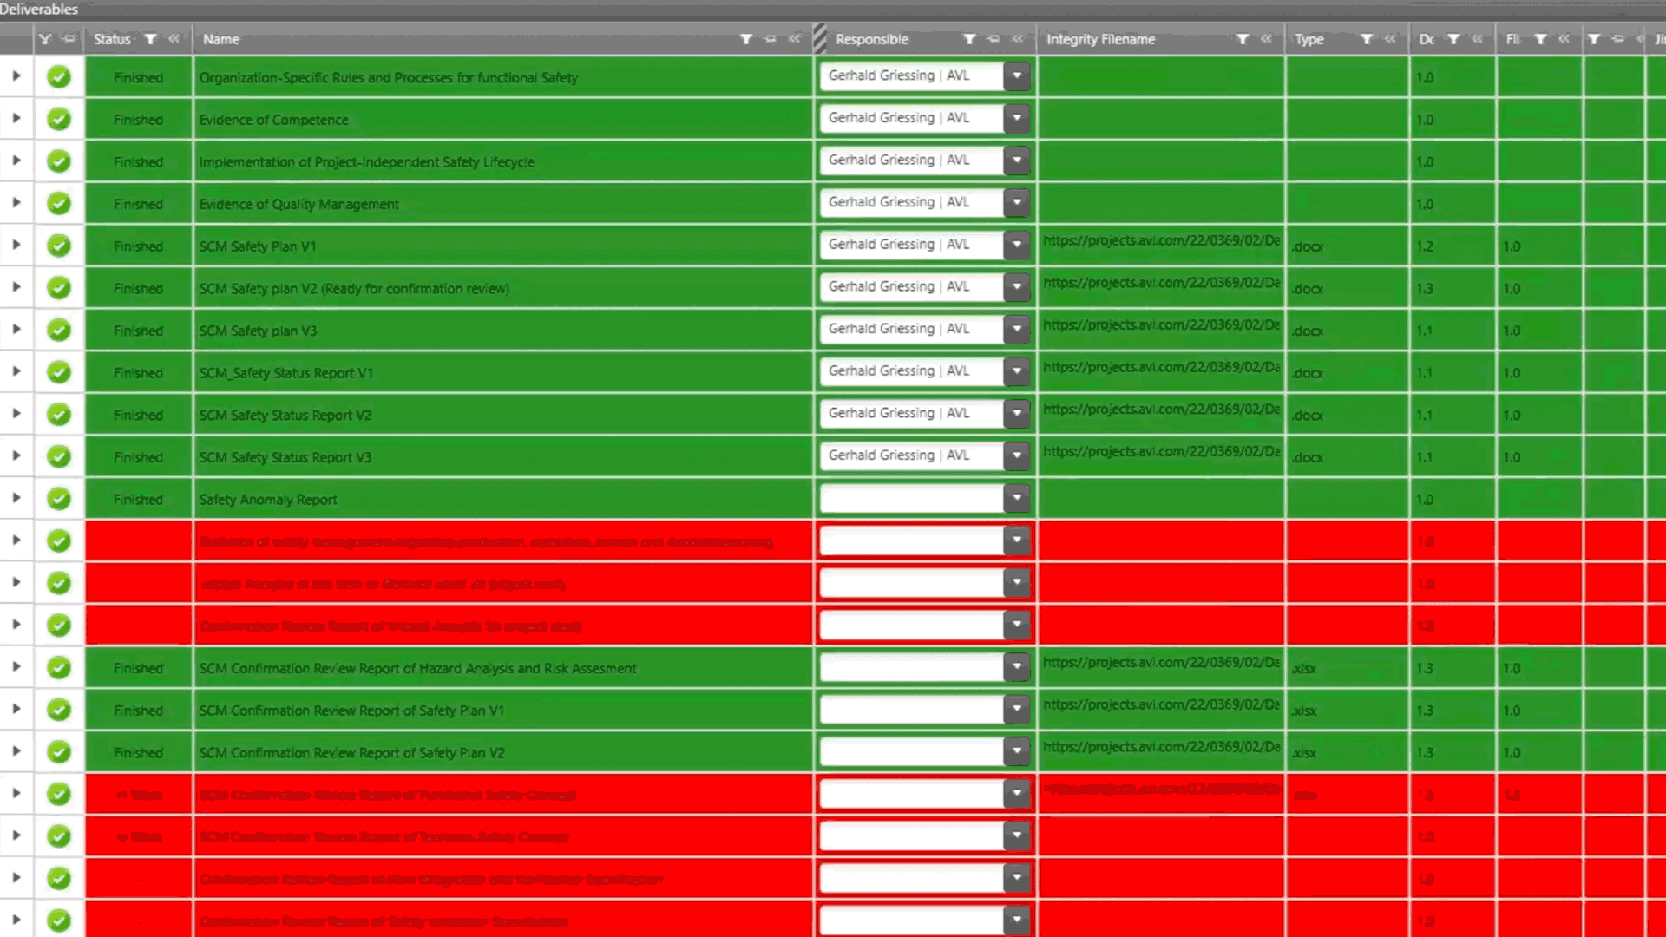Click the Status column header
Screen dimensions: 1666x937
pos(111,39)
